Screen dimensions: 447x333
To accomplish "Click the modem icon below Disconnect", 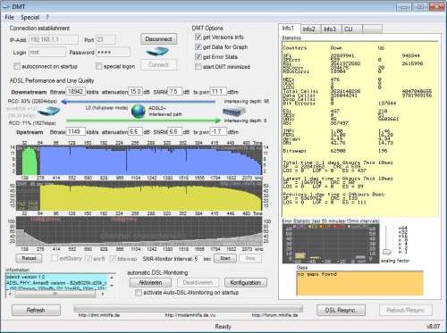I will coord(158,52).
